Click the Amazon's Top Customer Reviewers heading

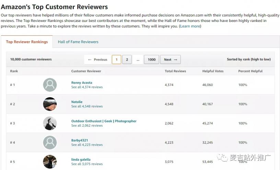click(x=54, y=7)
